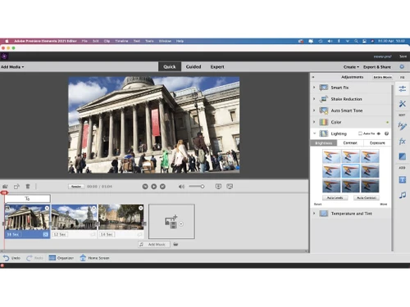Toggle the Lighting preview eye icon
The height and width of the screenshot is (307, 410).
[x=379, y=133]
